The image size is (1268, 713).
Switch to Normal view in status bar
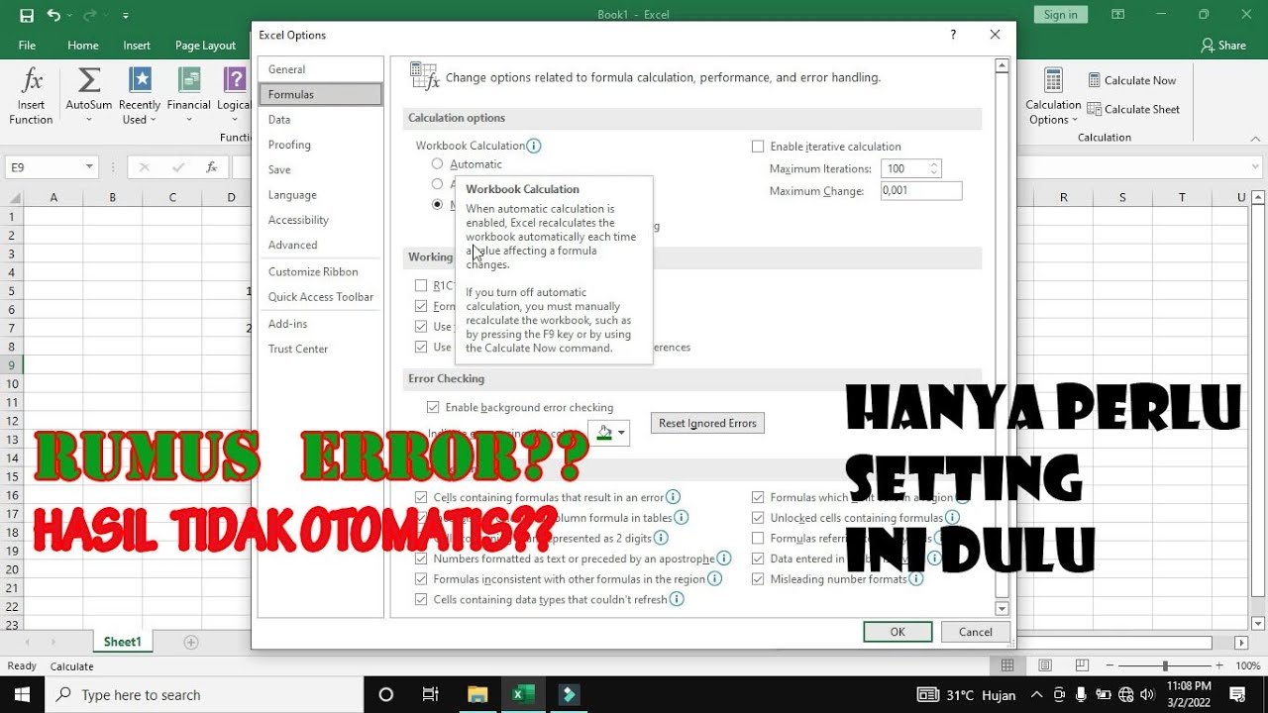click(x=1007, y=666)
